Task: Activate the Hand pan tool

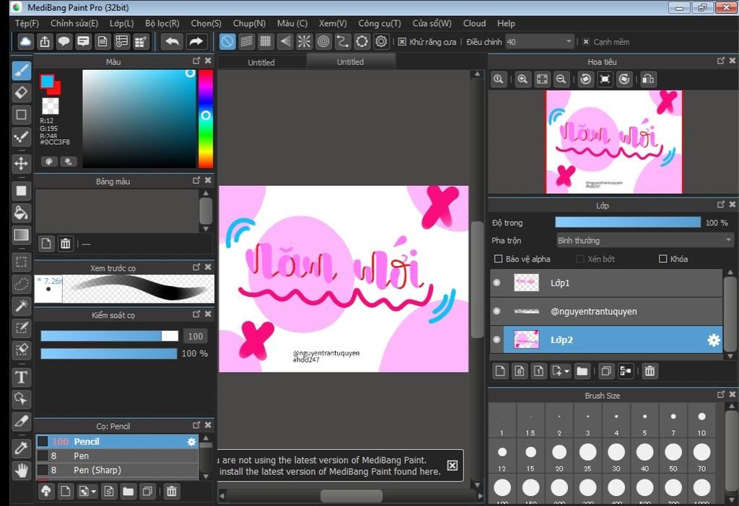Action: 21,470
